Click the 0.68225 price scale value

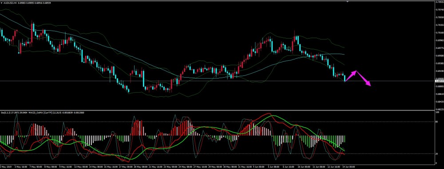click(439, 109)
